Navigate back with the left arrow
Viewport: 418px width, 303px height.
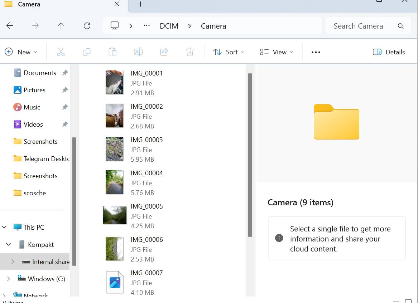10,26
